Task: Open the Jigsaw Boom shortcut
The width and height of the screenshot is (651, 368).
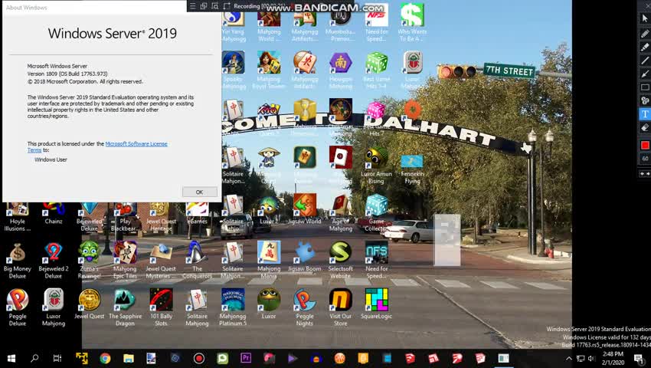Action: pyautogui.click(x=305, y=257)
